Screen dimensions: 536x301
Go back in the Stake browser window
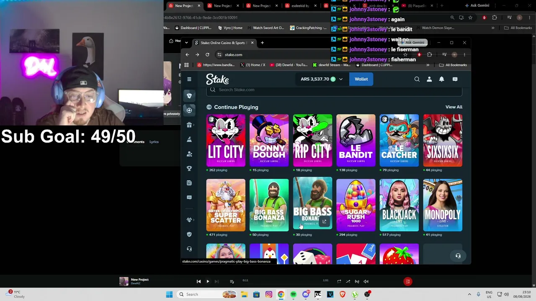point(187,55)
